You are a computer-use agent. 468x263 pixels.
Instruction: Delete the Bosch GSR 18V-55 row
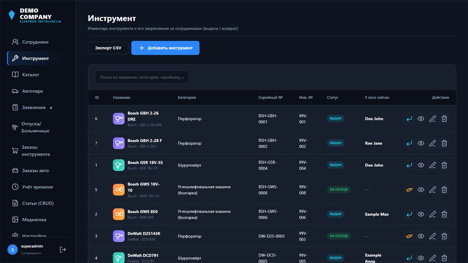[x=444, y=165]
